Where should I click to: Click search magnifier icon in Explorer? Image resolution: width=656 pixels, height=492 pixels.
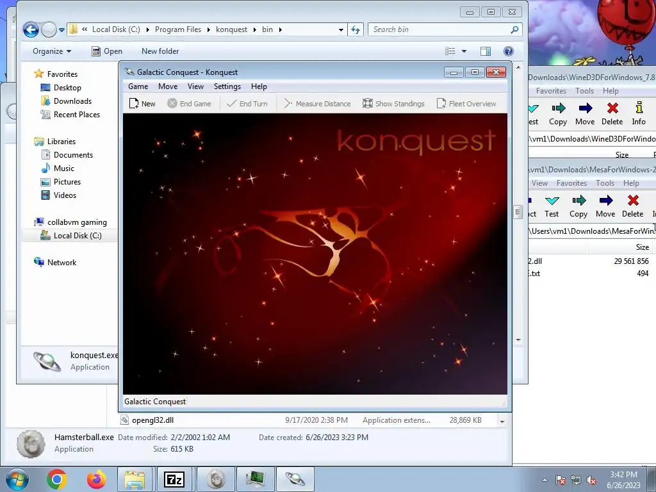pyautogui.click(x=515, y=29)
